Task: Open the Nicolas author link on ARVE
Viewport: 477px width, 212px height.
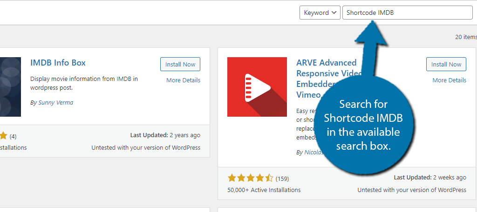Action: point(313,152)
